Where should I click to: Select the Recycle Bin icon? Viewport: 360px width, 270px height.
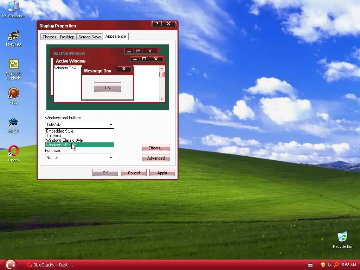[342, 240]
